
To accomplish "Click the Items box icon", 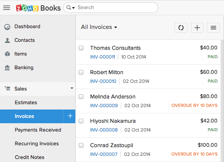I will click(7, 54).
